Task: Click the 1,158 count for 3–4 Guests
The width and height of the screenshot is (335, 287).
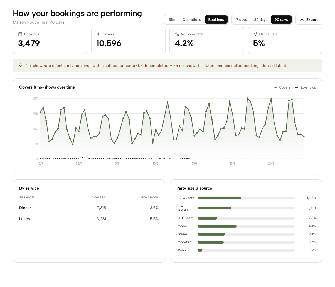Action: [x=312, y=208]
